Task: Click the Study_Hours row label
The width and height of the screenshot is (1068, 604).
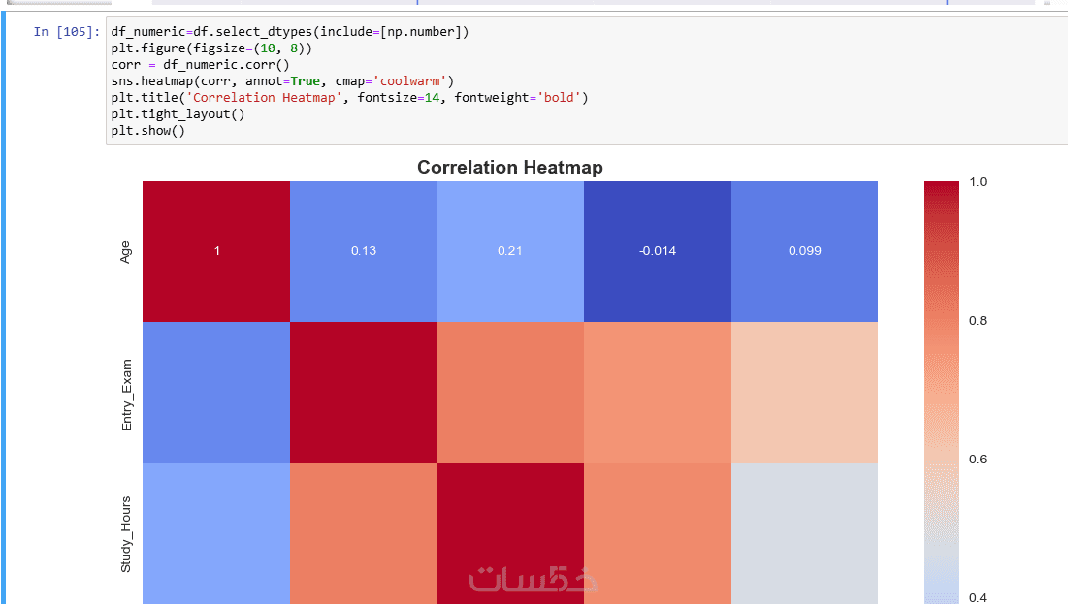Action: tap(125, 534)
